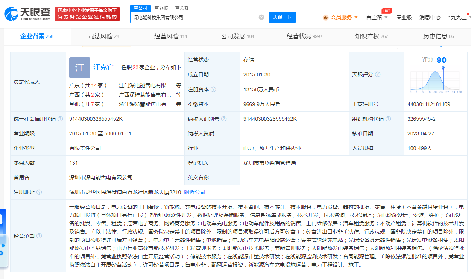Click 等 in the 广东 row
Viewport: 471px width, 279px height.
(179, 85)
